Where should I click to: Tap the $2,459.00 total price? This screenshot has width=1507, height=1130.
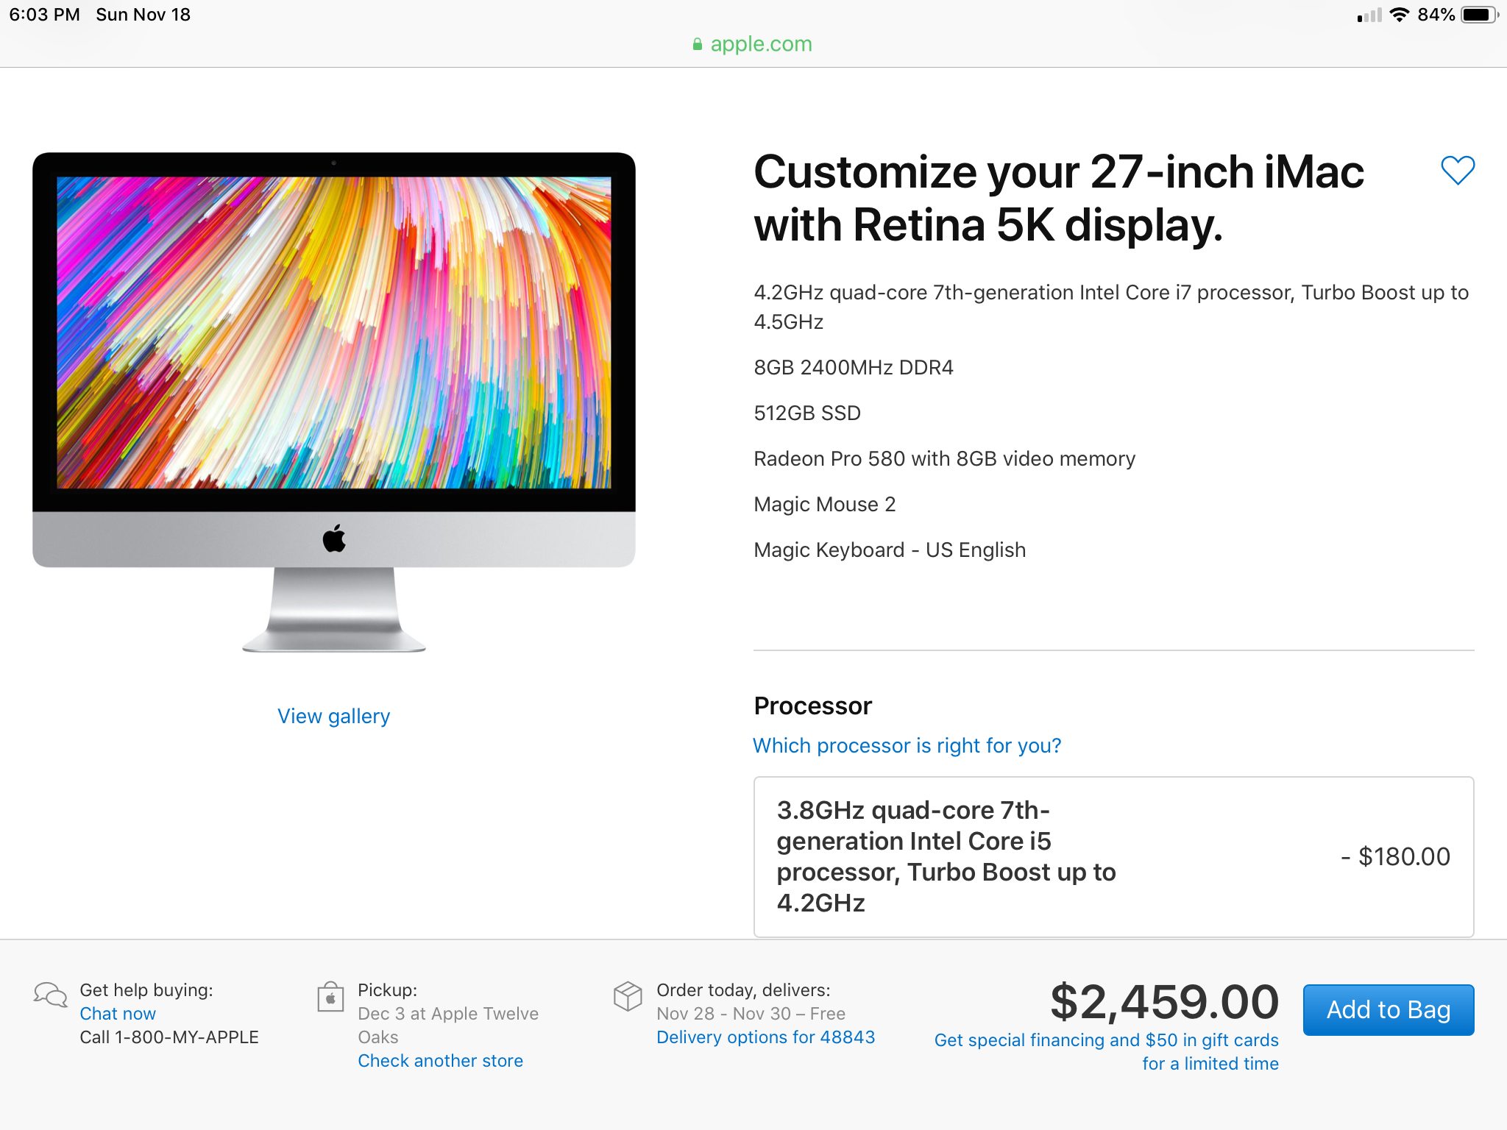pos(1164,1001)
